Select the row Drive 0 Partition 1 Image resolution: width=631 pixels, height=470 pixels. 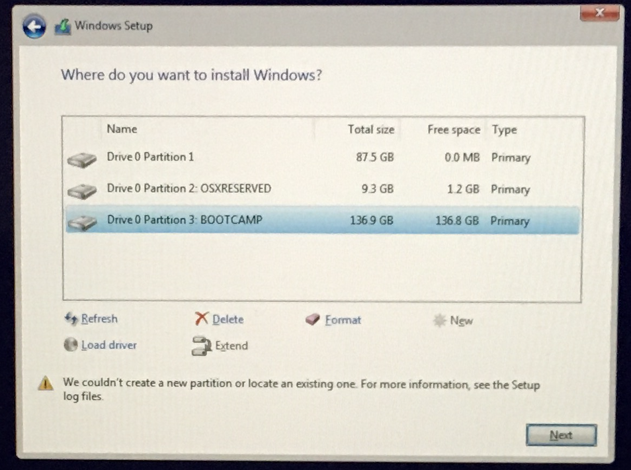(x=322, y=157)
